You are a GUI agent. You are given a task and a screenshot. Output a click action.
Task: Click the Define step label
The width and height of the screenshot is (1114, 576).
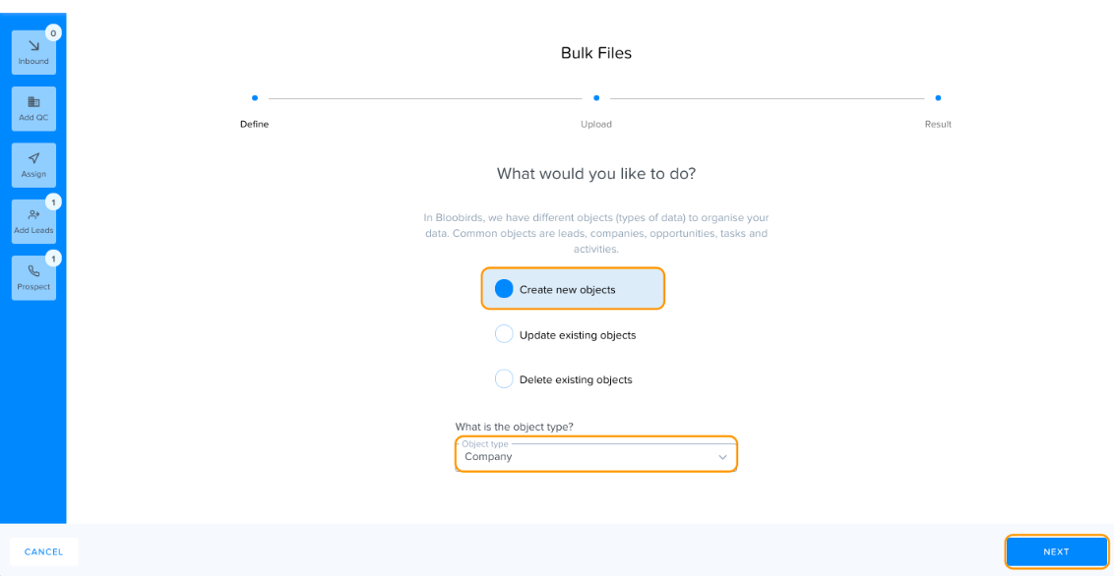click(254, 124)
